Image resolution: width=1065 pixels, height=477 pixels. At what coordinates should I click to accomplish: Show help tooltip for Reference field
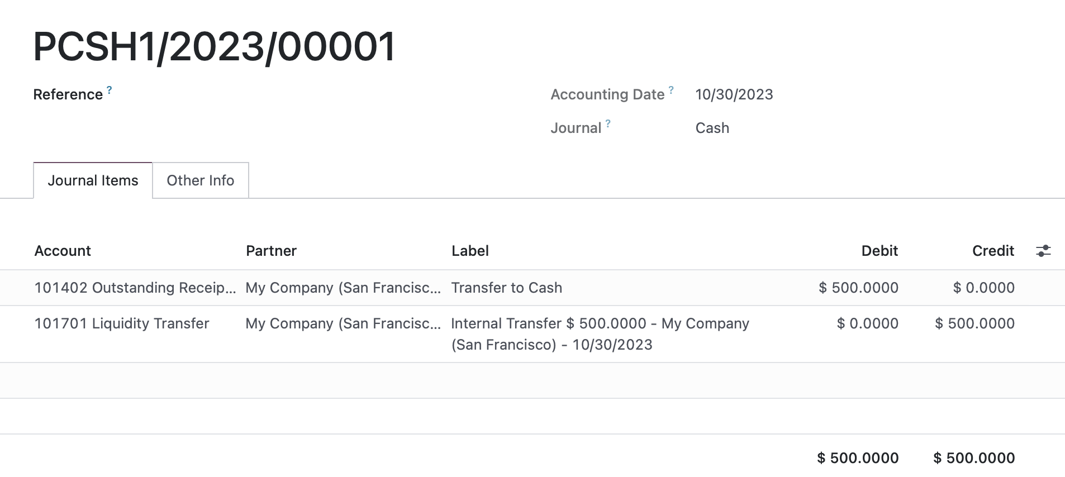click(x=110, y=89)
